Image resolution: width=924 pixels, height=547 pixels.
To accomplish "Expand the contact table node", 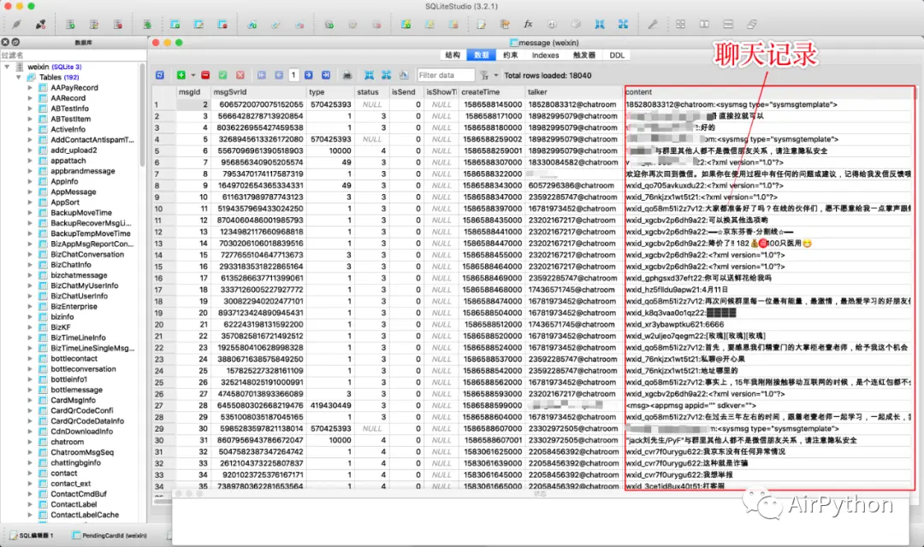I will point(30,473).
